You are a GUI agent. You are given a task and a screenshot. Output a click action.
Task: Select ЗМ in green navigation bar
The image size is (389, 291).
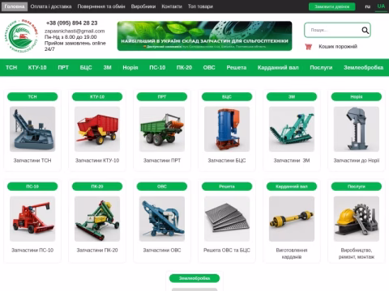[x=107, y=68]
